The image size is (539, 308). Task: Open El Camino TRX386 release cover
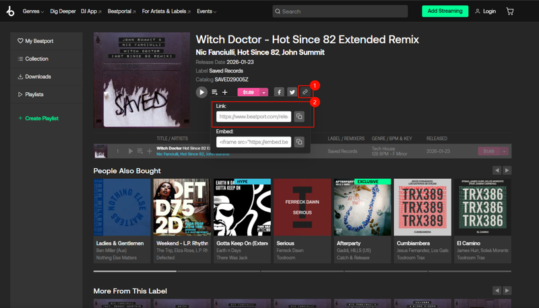(482, 207)
